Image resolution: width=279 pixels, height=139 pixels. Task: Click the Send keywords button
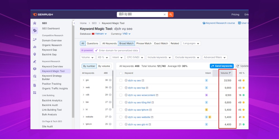click(222, 66)
